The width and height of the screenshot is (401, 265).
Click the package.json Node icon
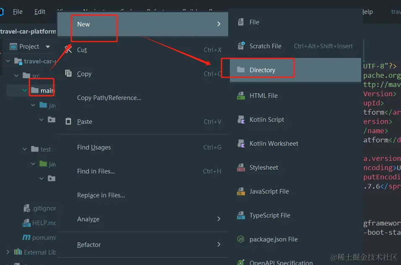tap(241, 239)
